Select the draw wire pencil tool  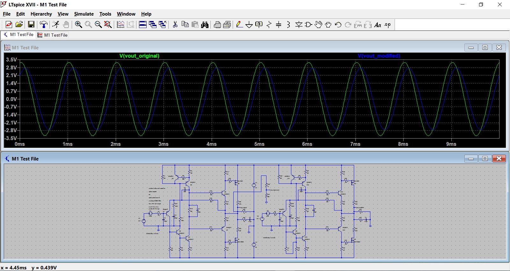point(239,25)
